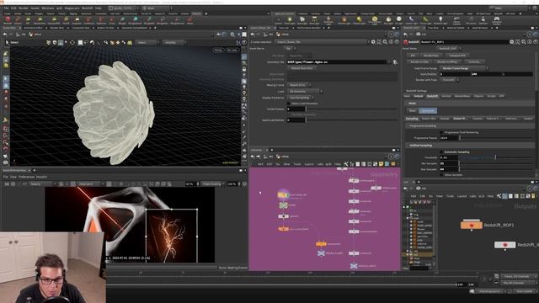
Task: Click yellow sticky note icon in geometry network toolbar
Action: (x=381, y=164)
